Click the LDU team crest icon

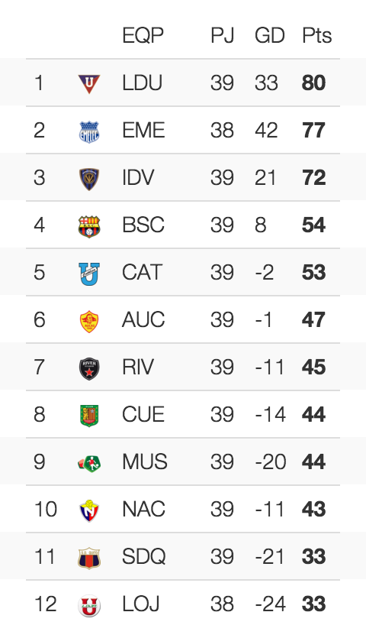(x=89, y=84)
